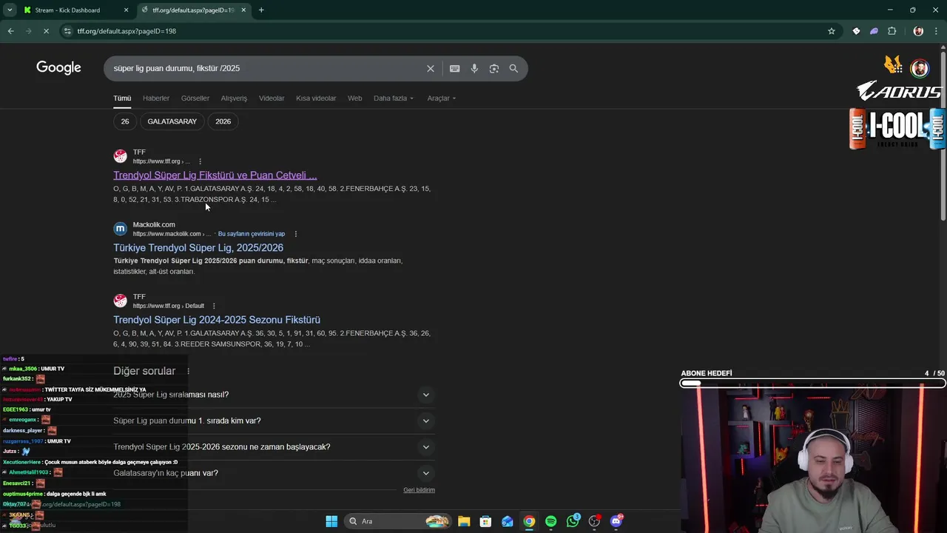Open the three-dot menu of Mackolik result
The height and width of the screenshot is (533, 947).
[296, 234]
